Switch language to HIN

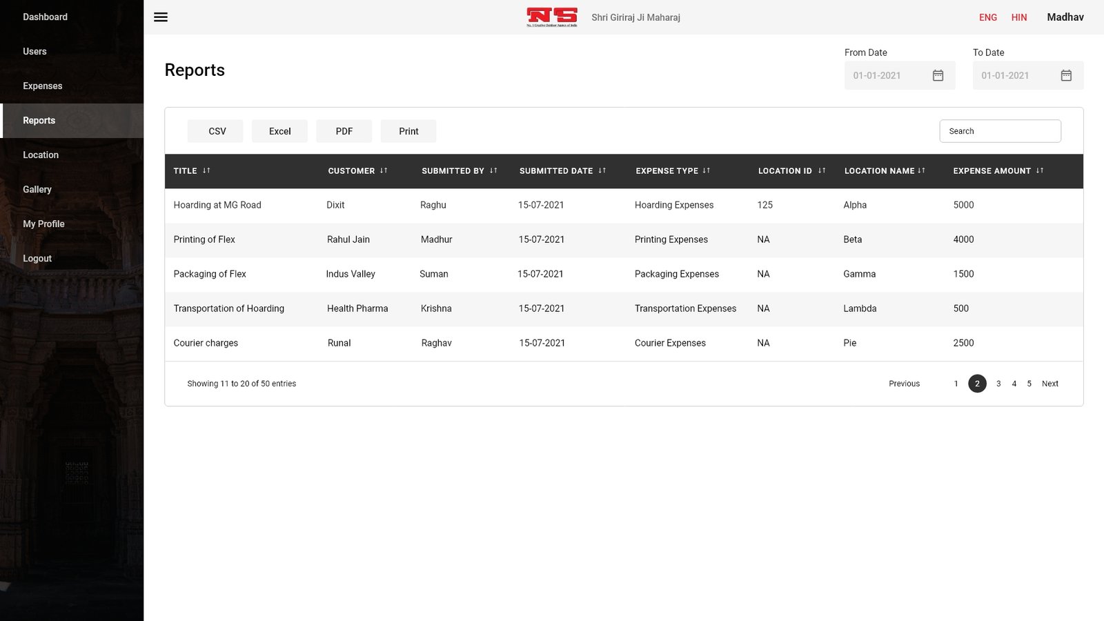tap(1019, 17)
